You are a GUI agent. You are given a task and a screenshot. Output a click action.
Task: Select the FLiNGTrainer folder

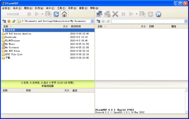pyautogui.click(x=48, y=41)
